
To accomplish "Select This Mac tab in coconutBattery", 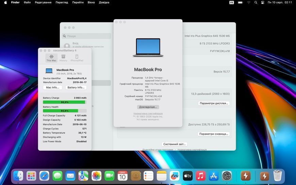I will click(x=51, y=58).
